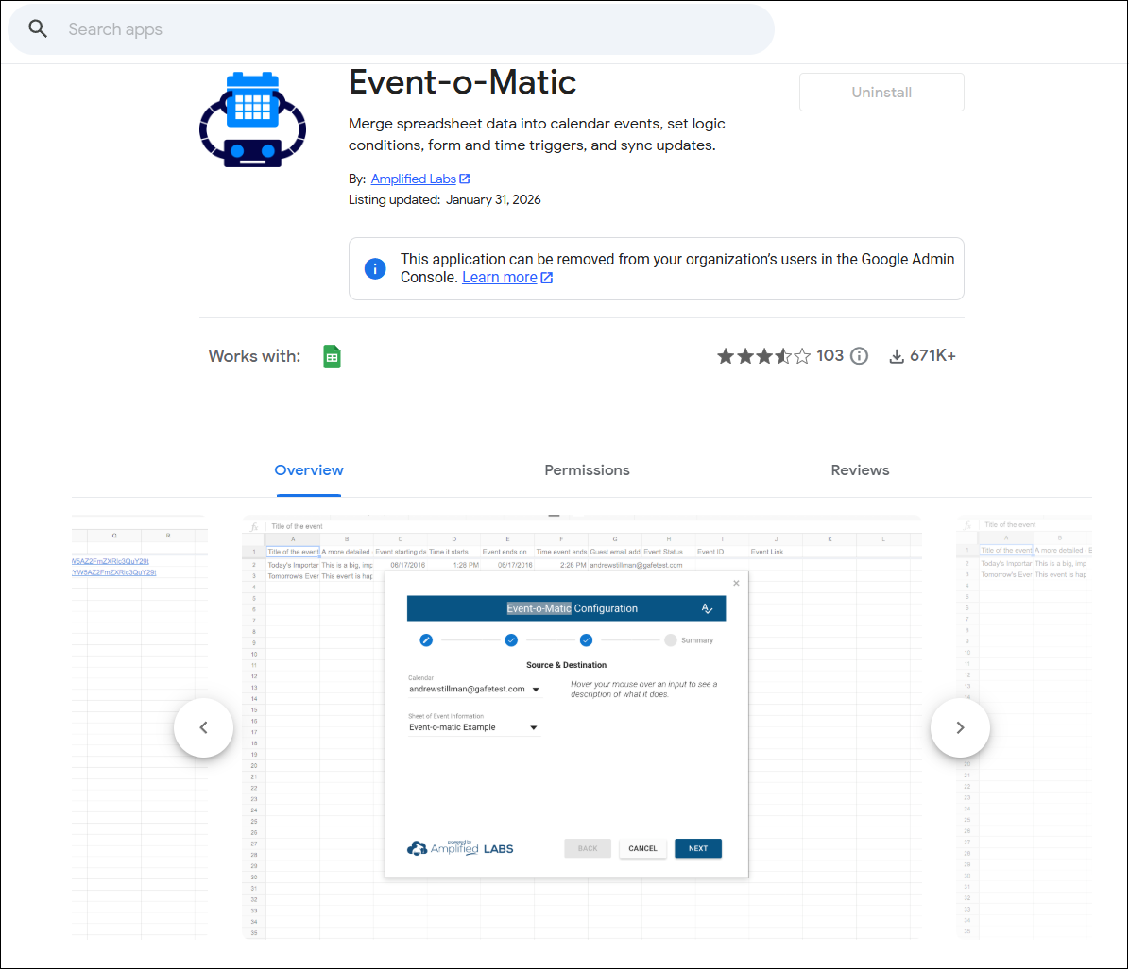Click external link icon beside Amplified Labs
This screenshot has height=972, width=1129.
click(465, 179)
